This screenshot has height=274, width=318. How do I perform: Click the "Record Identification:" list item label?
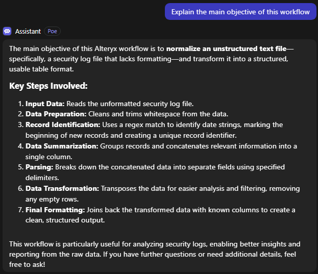[62, 124]
